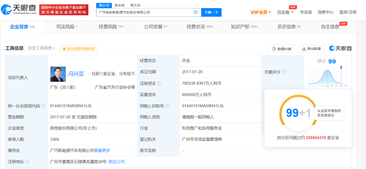Image resolution: width=366 pixels, height=169 pixels.
Task: Open legal representative 冯兴亚 link
Action: [x=76, y=74]
